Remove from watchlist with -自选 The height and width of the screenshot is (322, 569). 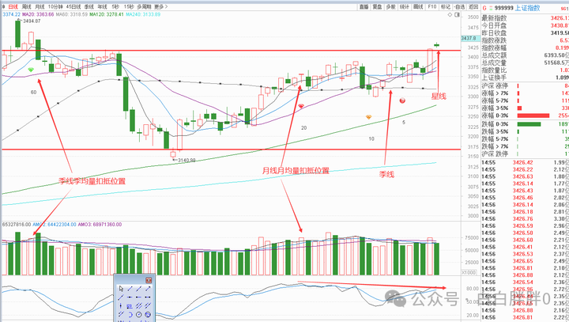[x=459, y=7]
